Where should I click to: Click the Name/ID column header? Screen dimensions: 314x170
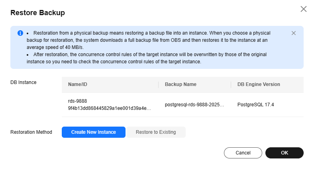click(x=77, y=84)
